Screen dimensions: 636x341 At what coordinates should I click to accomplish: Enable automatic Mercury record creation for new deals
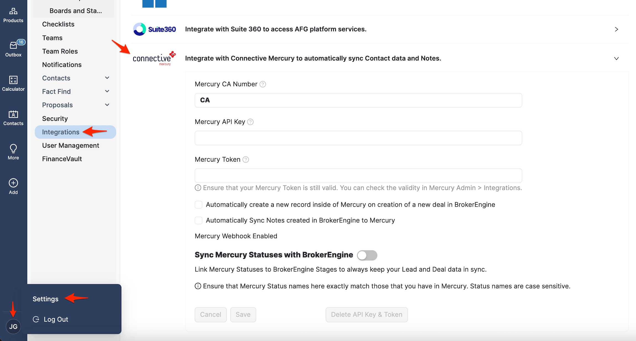tap(198, 204)
